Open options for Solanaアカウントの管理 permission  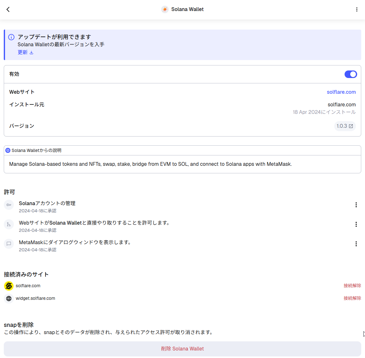coord(356,205)
